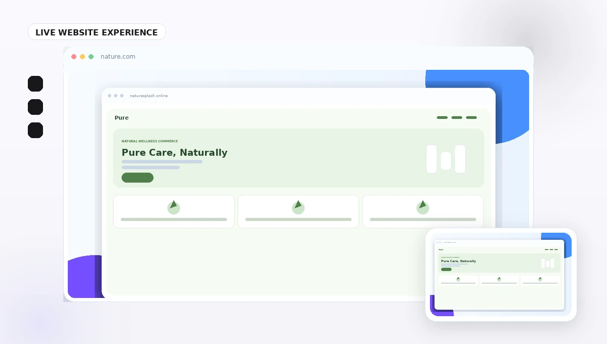Click the red window dot of nature.com window
The height and width of the screenshot is (344, 607).
pos(74,57)
